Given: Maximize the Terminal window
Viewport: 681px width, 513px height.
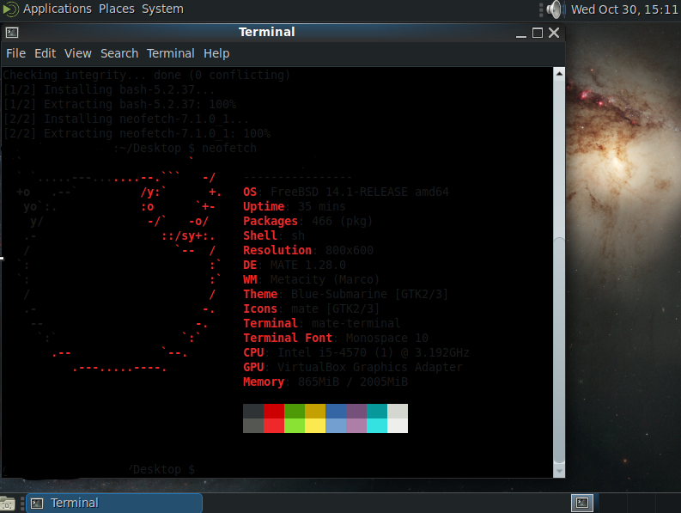Looking at the screenshot, I should (538, 33).
